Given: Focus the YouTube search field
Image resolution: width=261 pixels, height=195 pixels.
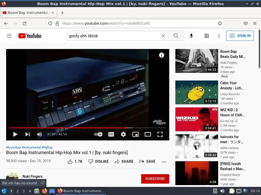Looking at the screenshot, I should point(114,36).
